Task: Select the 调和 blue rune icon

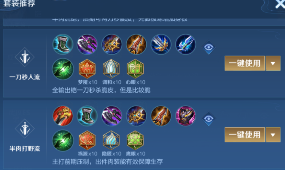Action: [111, 69]
